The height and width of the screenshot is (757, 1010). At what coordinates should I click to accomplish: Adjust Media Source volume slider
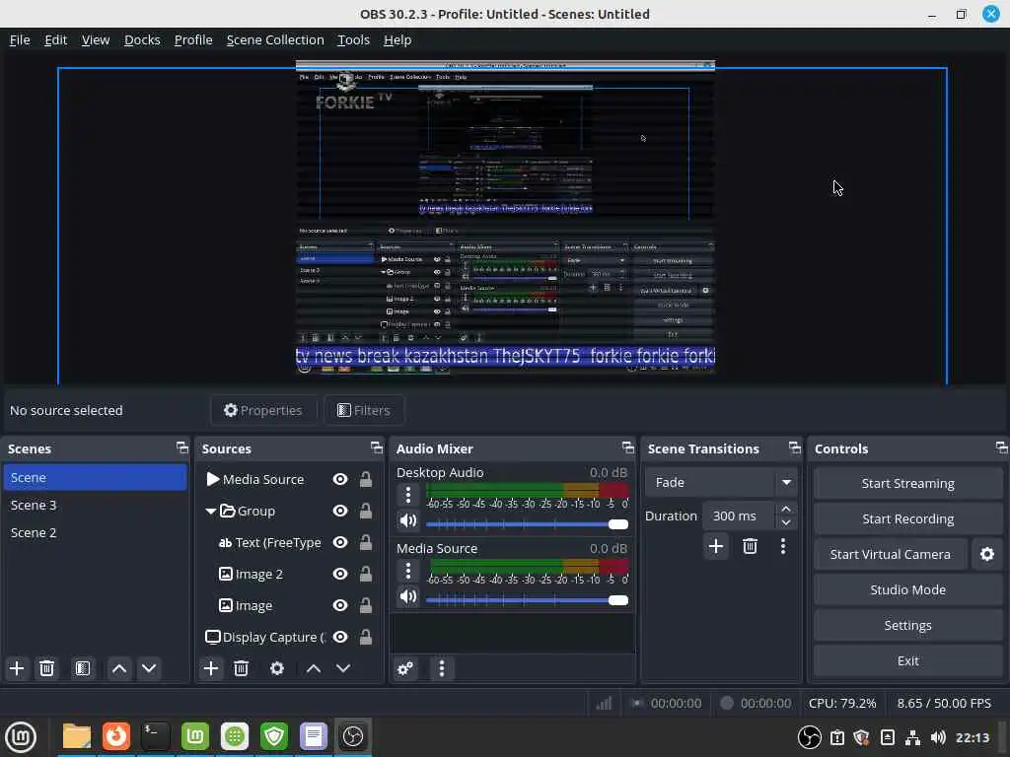pos(527,600)
